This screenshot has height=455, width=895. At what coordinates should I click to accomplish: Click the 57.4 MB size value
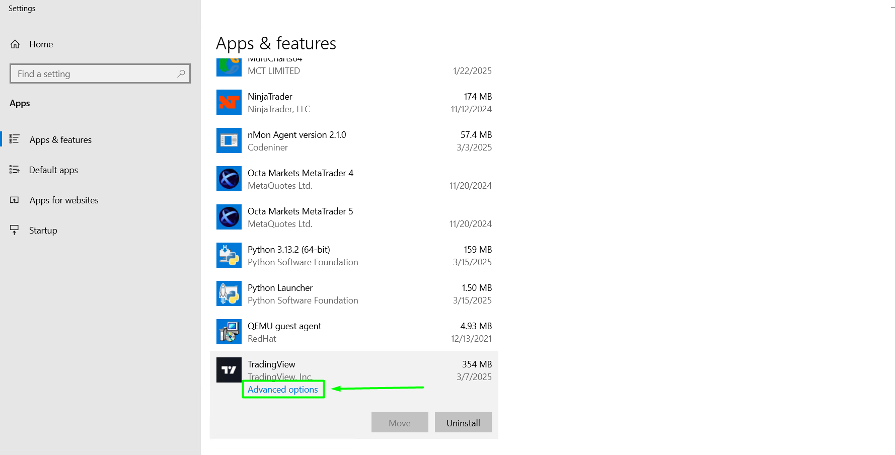(x=476, y=135)
